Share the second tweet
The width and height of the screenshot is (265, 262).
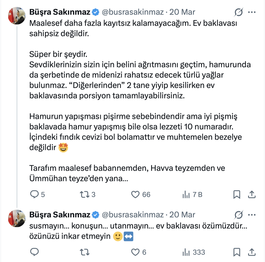pyautogui.click(x=252, y=252)
